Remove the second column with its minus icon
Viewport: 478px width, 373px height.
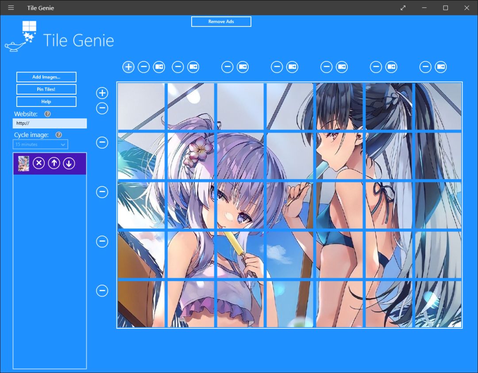[178, 67]
